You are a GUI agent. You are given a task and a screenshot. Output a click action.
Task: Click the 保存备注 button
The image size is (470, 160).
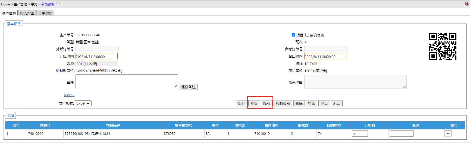pos(188,87)
